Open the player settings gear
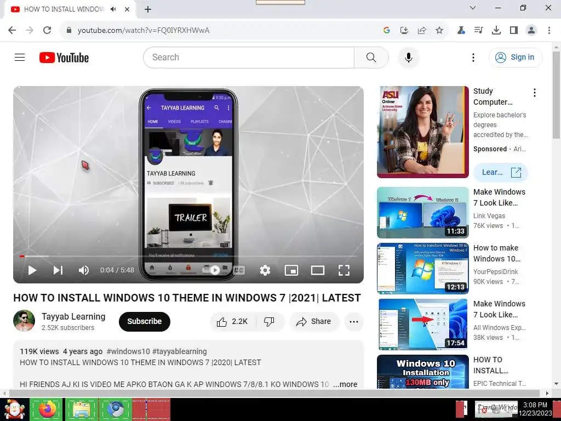Viewport: 561px width, 421px height. point(265,270)
